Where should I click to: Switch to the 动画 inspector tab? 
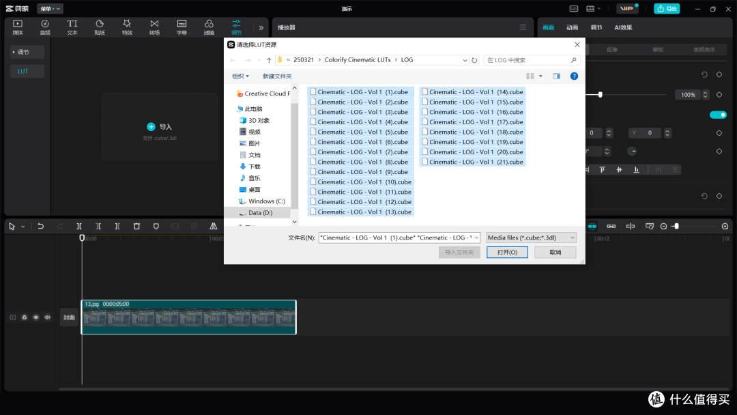pyautogui.click(x=572, y=27)
